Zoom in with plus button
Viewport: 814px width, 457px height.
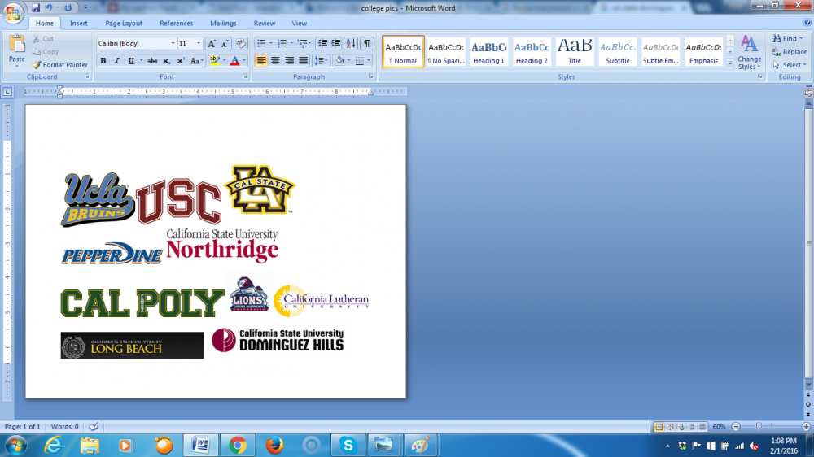pyautogui.click(x=806, y=427)
